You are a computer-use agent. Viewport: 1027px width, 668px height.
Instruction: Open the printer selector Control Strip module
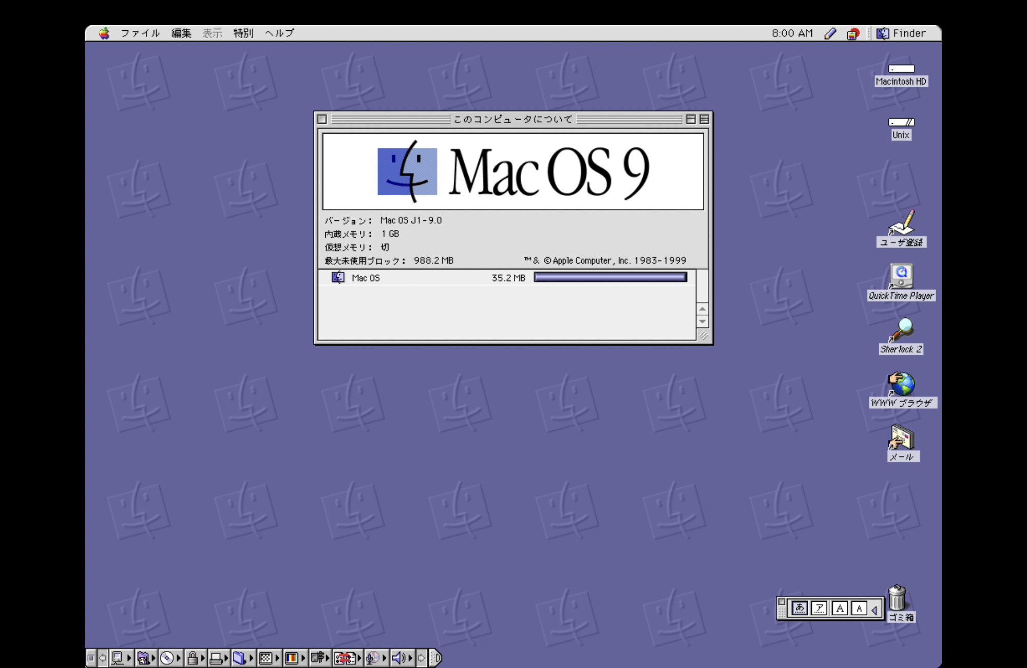219,658
